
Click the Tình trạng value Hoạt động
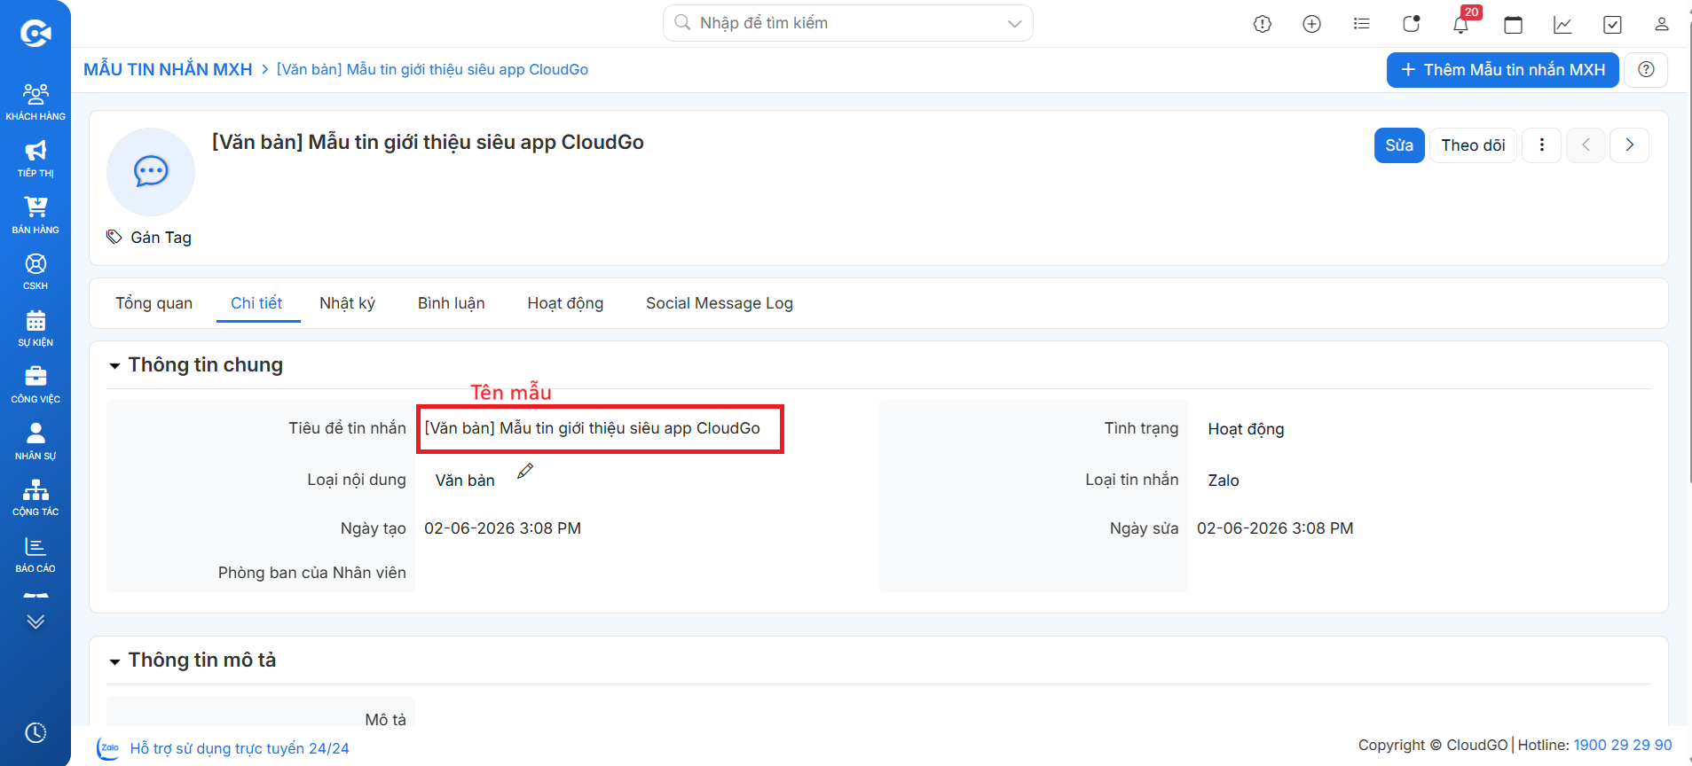1246,429
